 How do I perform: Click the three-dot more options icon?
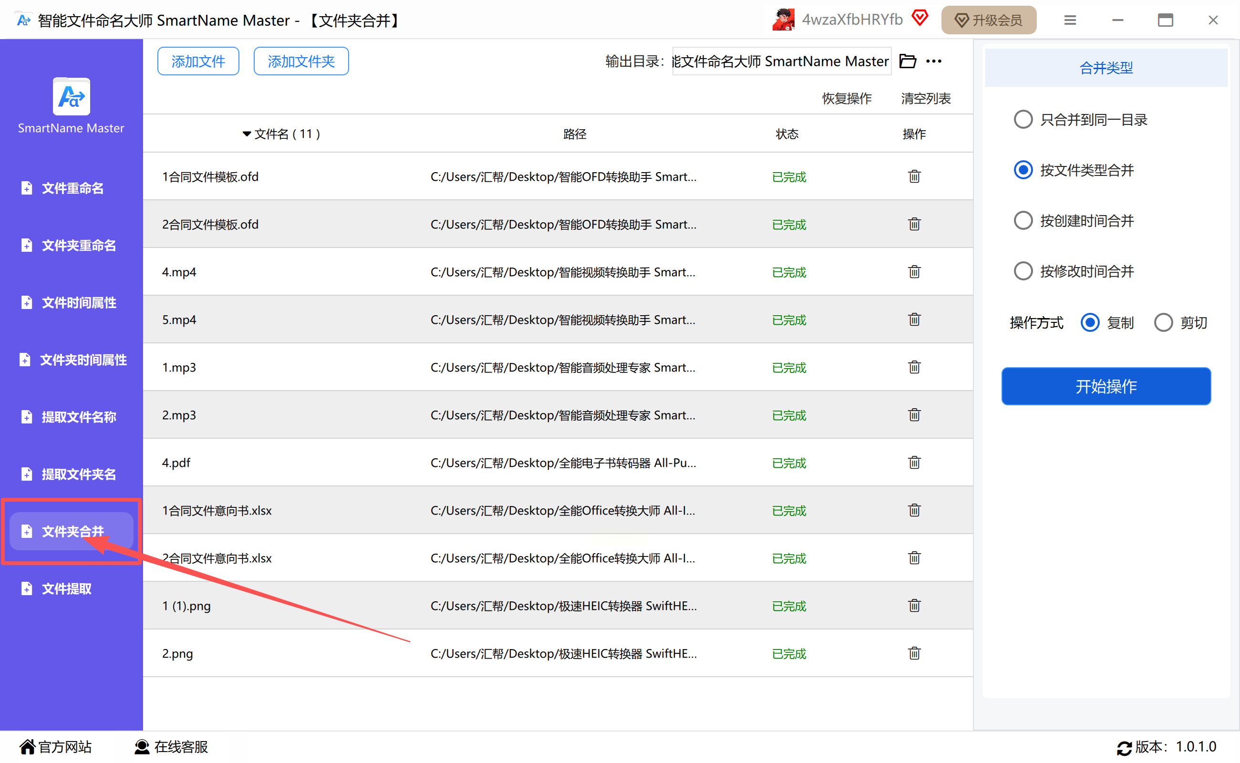point(934,61)
